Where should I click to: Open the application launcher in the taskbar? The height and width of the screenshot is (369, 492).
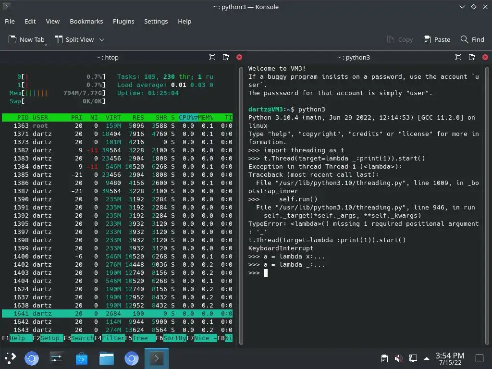[11, 358]
